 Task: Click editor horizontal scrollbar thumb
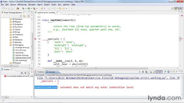pyautogui.click(x=96, y=68)
